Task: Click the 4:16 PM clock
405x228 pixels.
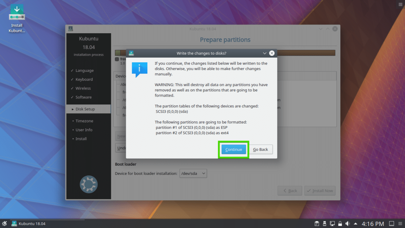Action: tap(373, 224)
